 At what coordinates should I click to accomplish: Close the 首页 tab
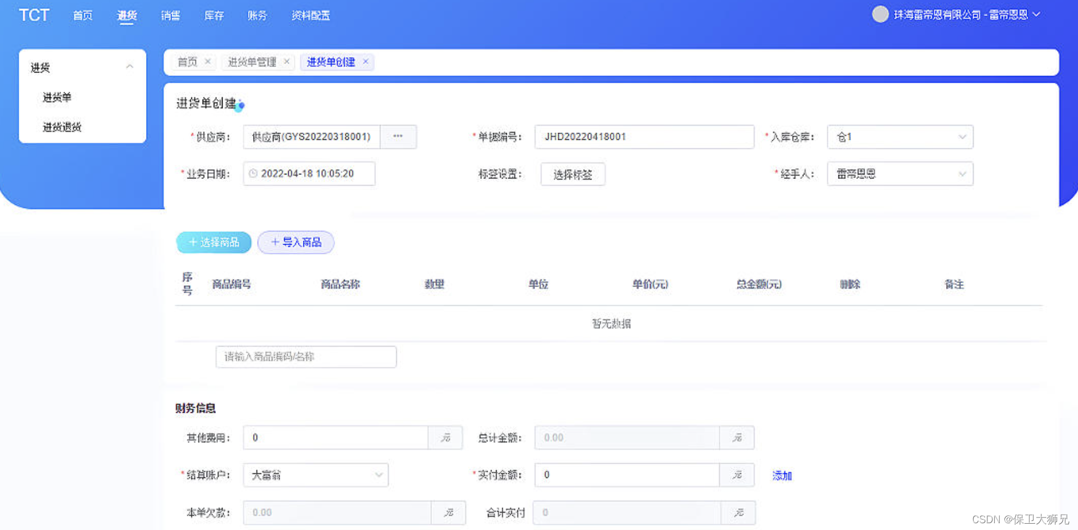(x=208, y=61)
